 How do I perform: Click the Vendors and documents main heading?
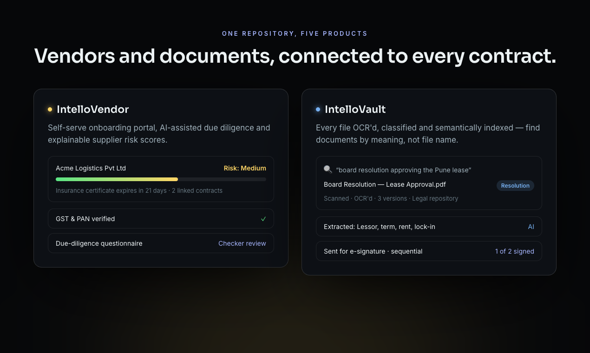[x=295, y=56]
